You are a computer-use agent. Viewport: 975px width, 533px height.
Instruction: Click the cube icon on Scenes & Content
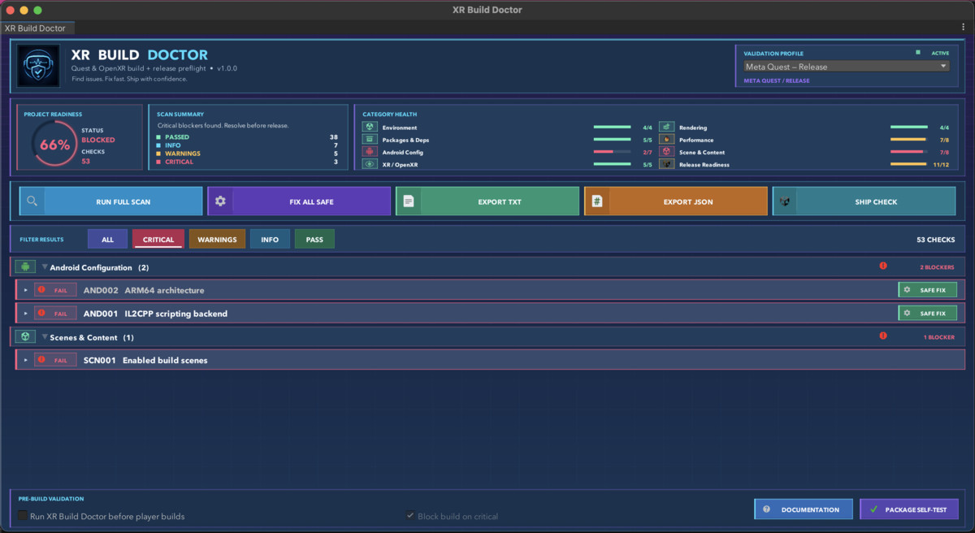point(25,336)
